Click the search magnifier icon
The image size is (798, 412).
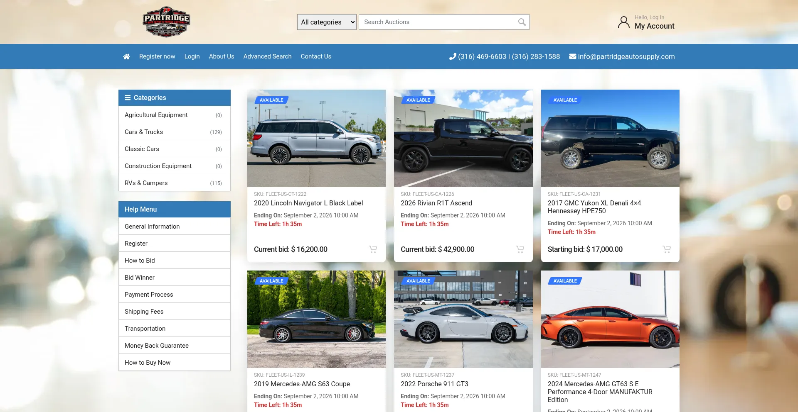tap(522, 22)
